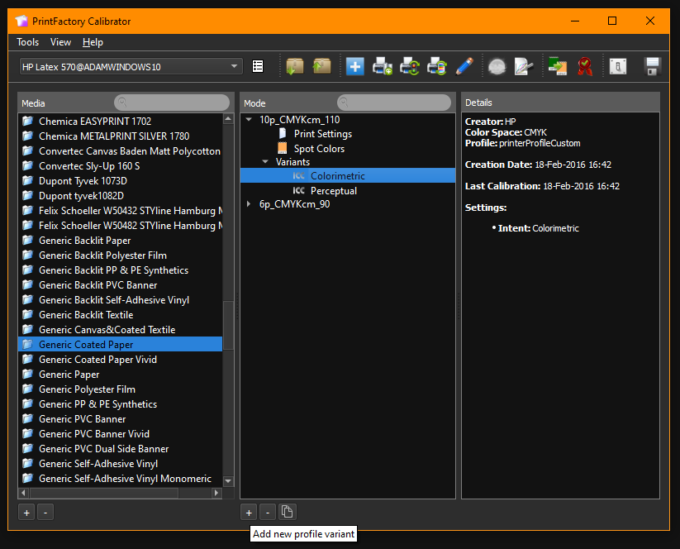Image resolution: width=680 pixels, height=549 pixels.
Task: Click the list view icon beside the printer dropdown
Action: pos(258,66)
